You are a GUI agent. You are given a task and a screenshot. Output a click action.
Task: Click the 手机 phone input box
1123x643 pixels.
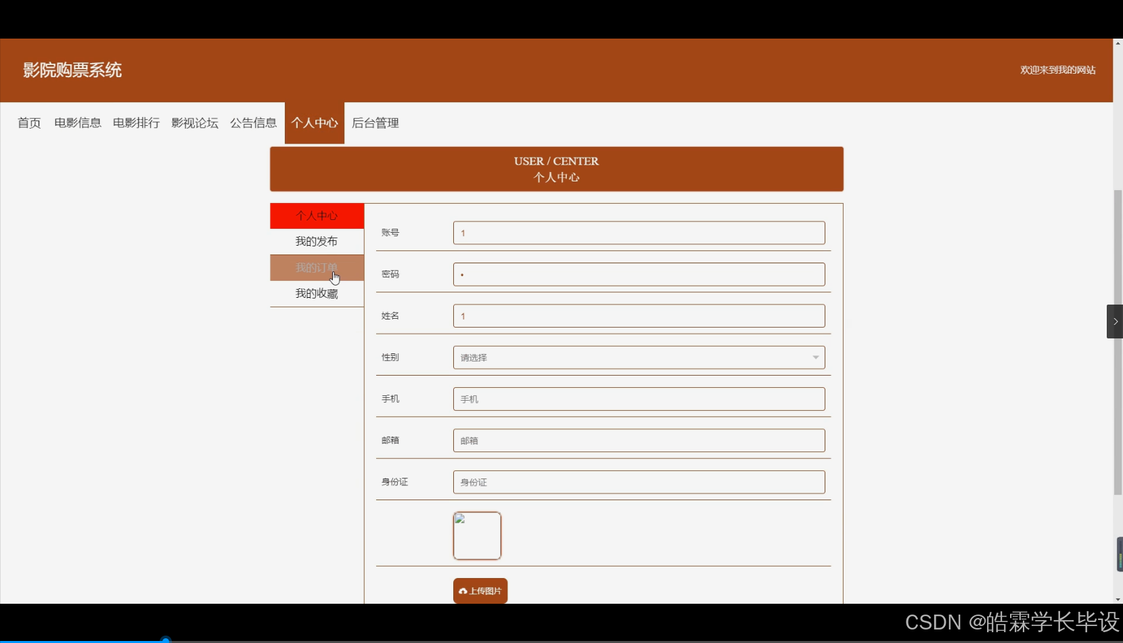(638, 399)
